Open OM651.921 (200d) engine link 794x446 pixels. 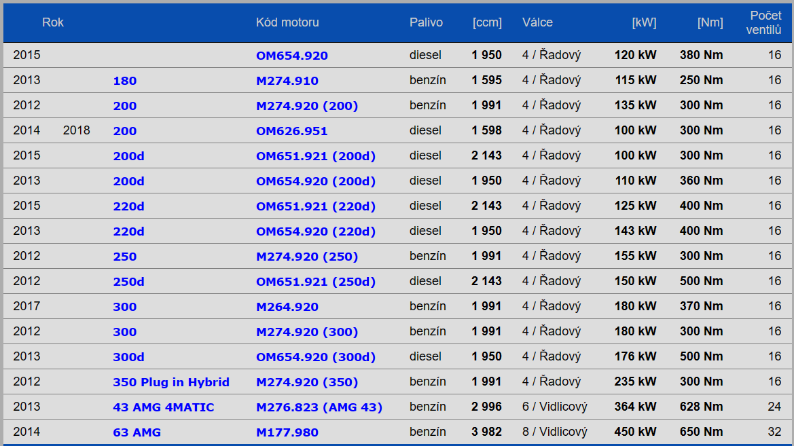(316, 156)
